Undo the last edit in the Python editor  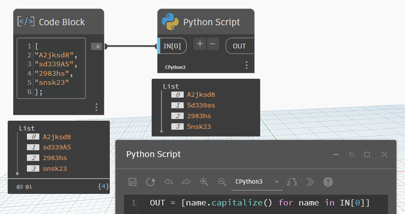168,182
